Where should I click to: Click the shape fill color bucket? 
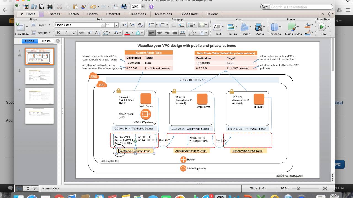click(x=307, y=25)
